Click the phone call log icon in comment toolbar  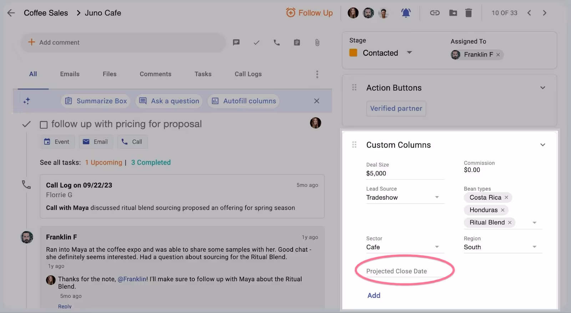[x=277, y=42]
